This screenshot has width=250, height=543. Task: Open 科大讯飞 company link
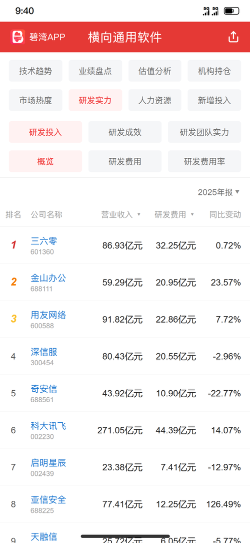click(48, 426)
